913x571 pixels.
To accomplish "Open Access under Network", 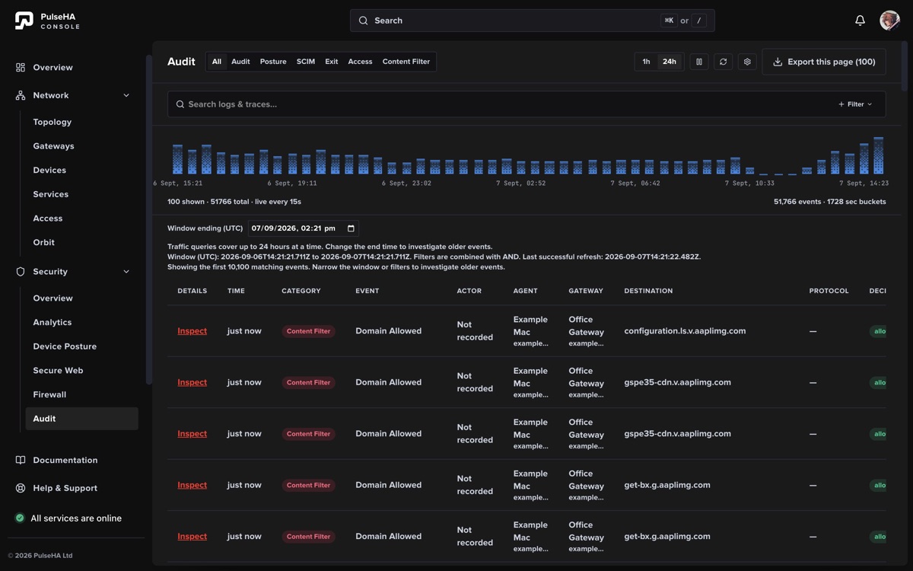I will 48,219.
